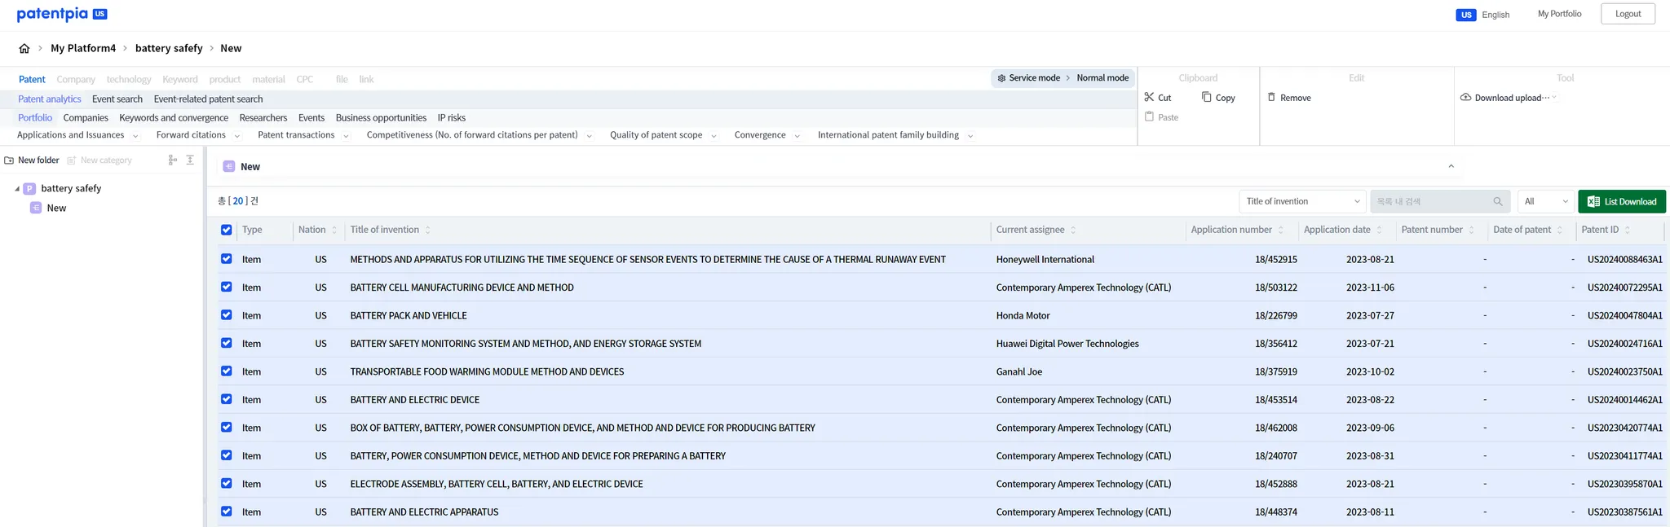The width and height of the screenshot is (1670, 527).
Task: Uncheck BATTERY PACK AND VEHICLE row checkbox
Action: pos(226,315)
